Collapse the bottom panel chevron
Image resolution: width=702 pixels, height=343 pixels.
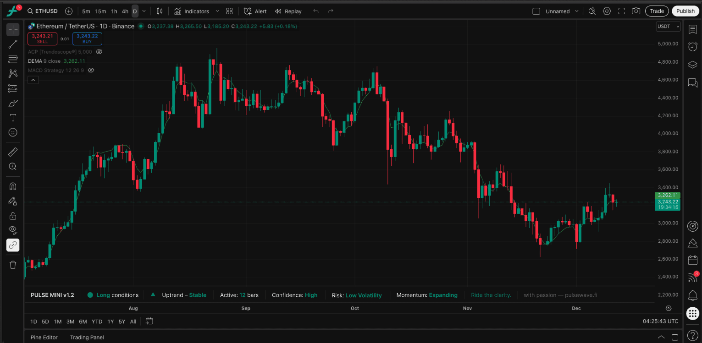661,337
